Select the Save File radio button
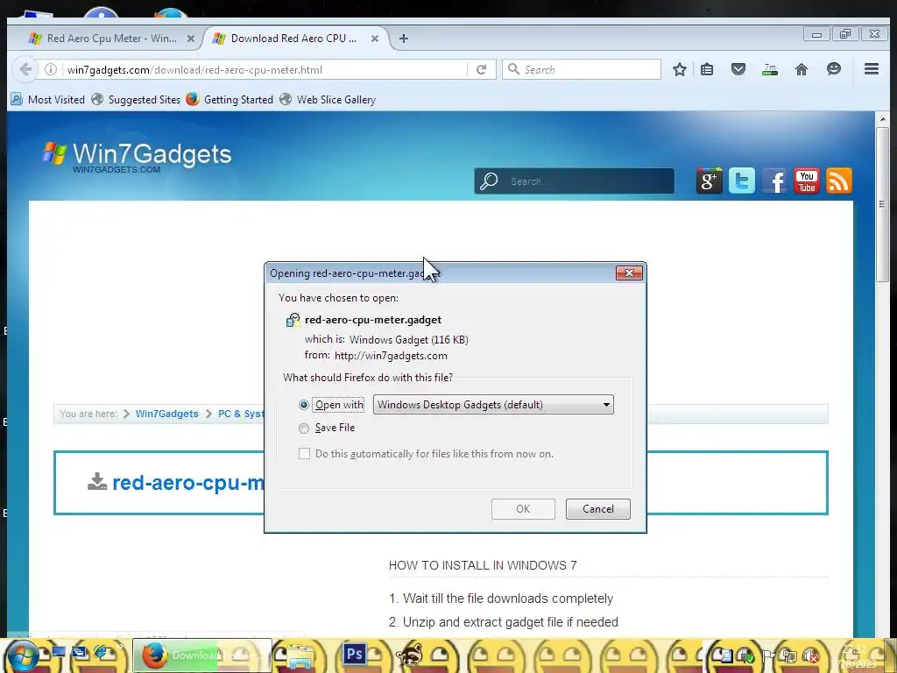The image size is (897, 673). [304, 428]
